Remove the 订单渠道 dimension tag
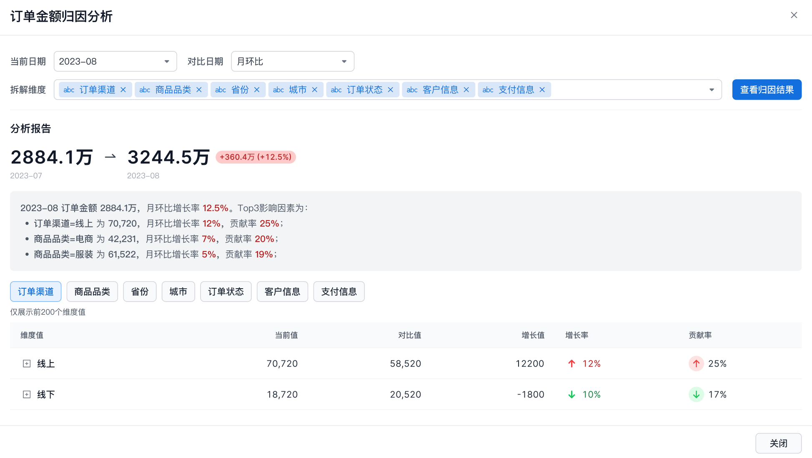 coord(123,90)
